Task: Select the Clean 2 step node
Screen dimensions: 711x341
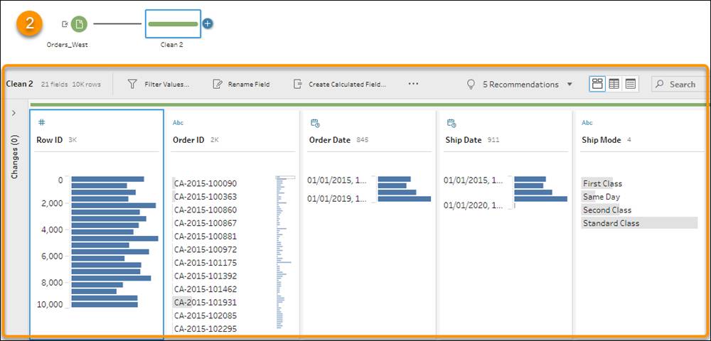Action: pos(173,24)
